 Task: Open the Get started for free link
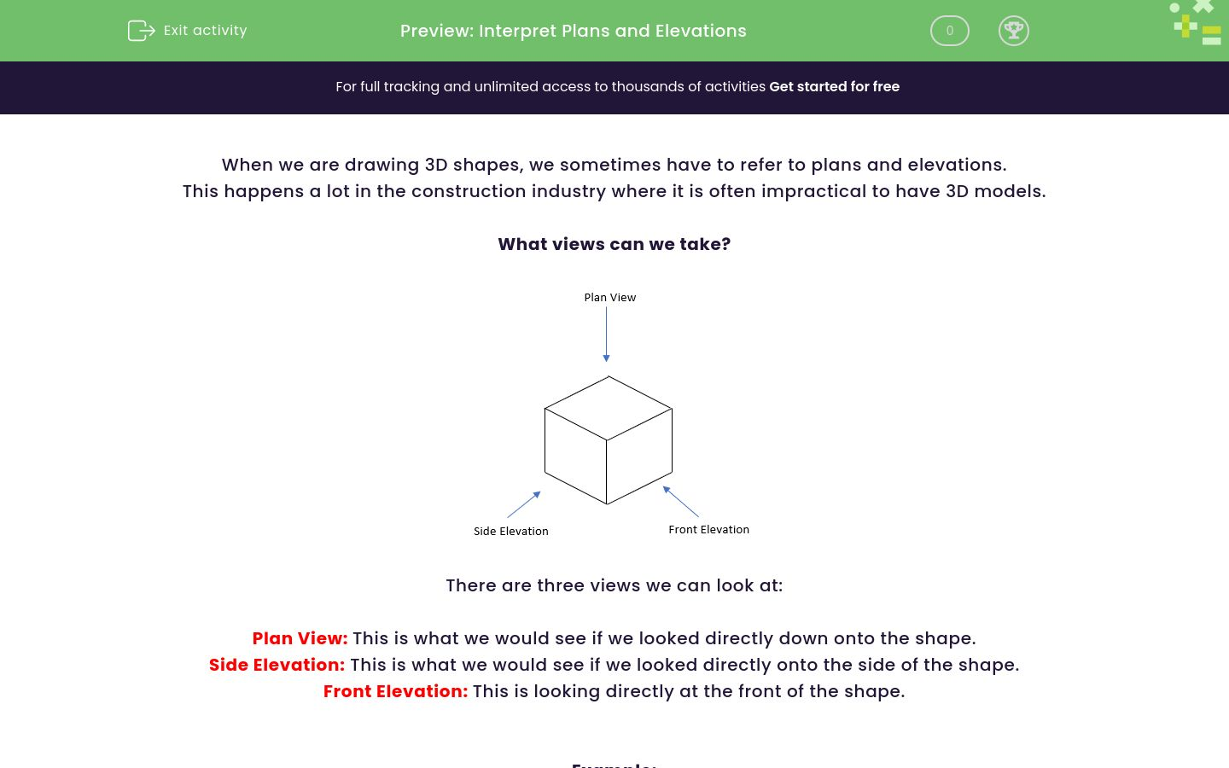click(x=834, y=86)
